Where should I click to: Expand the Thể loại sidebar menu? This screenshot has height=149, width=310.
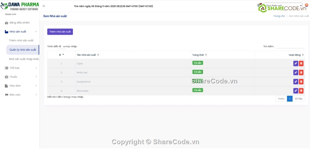tap(20, 68)
